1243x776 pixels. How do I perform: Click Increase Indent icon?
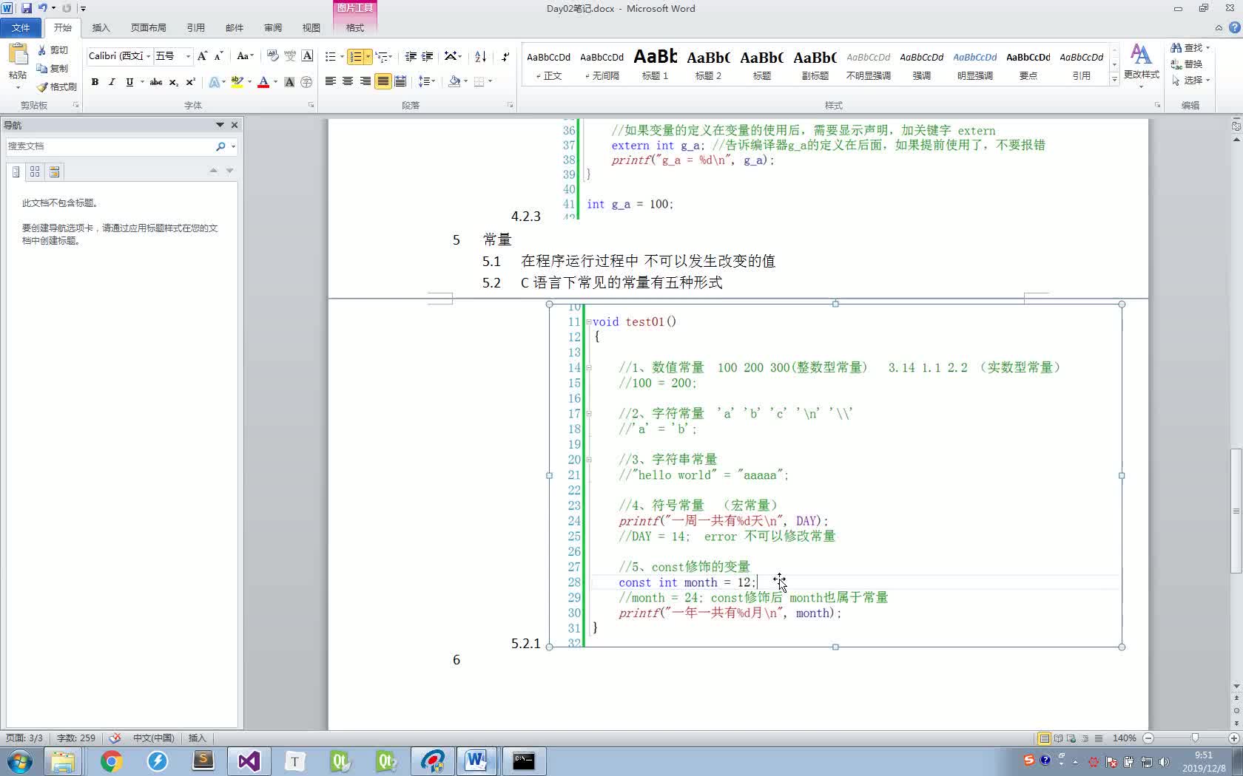(428, 57)
